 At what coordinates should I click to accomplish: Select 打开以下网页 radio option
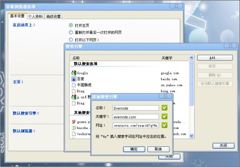point(71,40)
